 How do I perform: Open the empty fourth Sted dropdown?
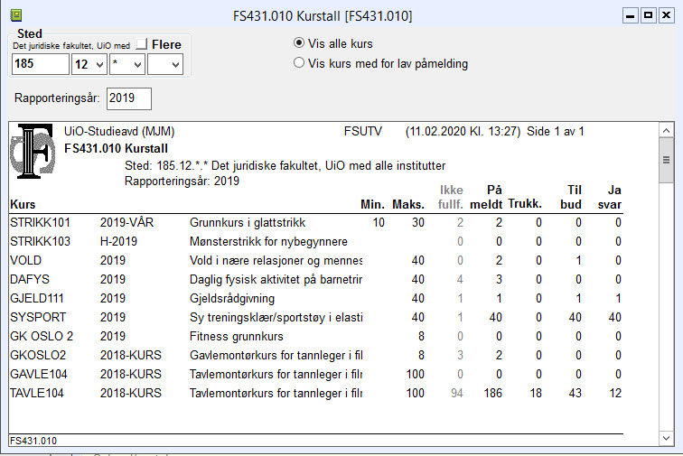click(165, 64)
